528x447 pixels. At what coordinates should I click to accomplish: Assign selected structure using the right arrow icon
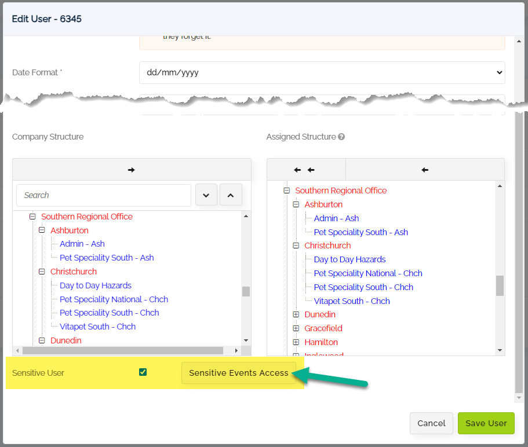coord(132,170)
